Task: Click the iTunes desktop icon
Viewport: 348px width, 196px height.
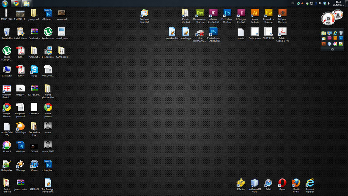Action: (x=34, y=164)
